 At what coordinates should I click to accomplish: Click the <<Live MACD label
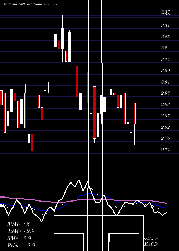151,241
